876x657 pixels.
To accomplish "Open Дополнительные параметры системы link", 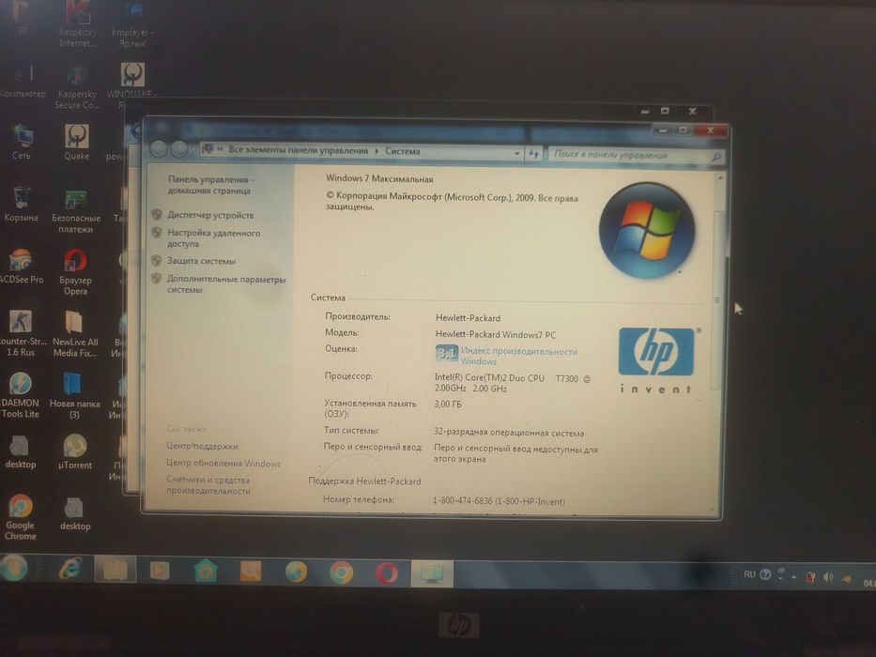I will pos(225,283).
